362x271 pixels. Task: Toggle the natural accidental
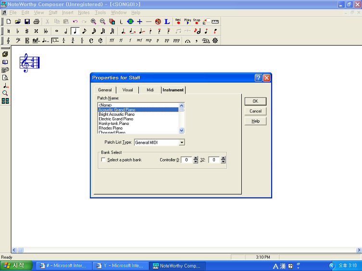coord(9,31)
